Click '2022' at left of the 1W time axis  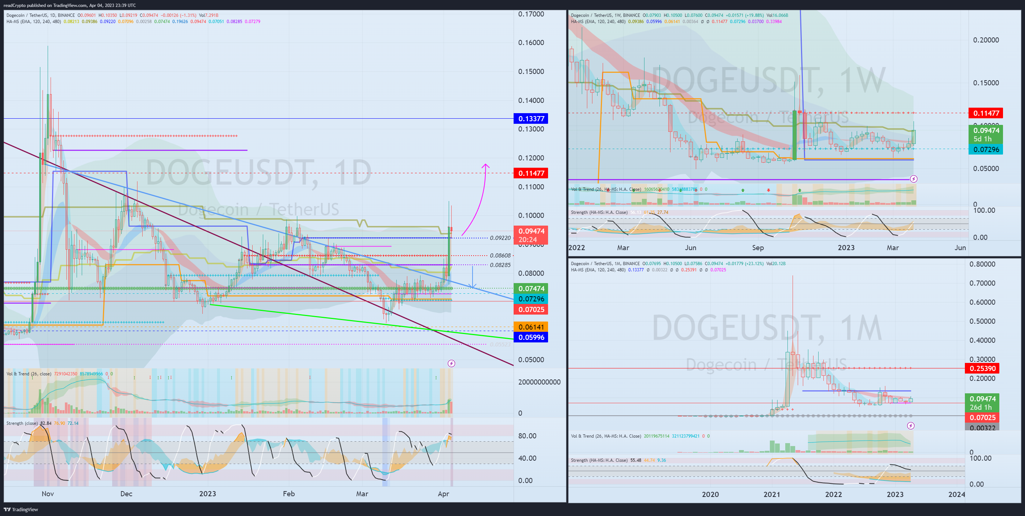(x=577, y=248)
